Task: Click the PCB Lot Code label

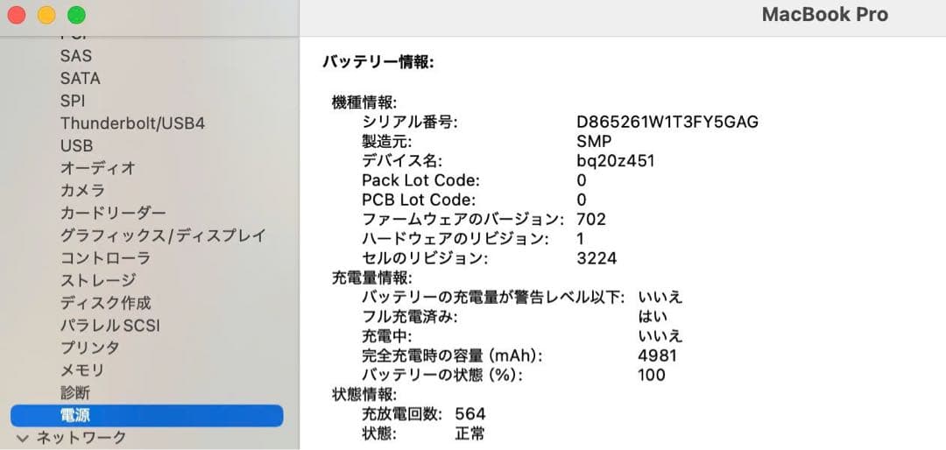Action: [420, 200]
